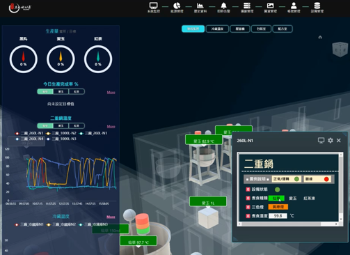Click the home icon above the 3D view
The image size is (350, 255).
coord(320,37)
